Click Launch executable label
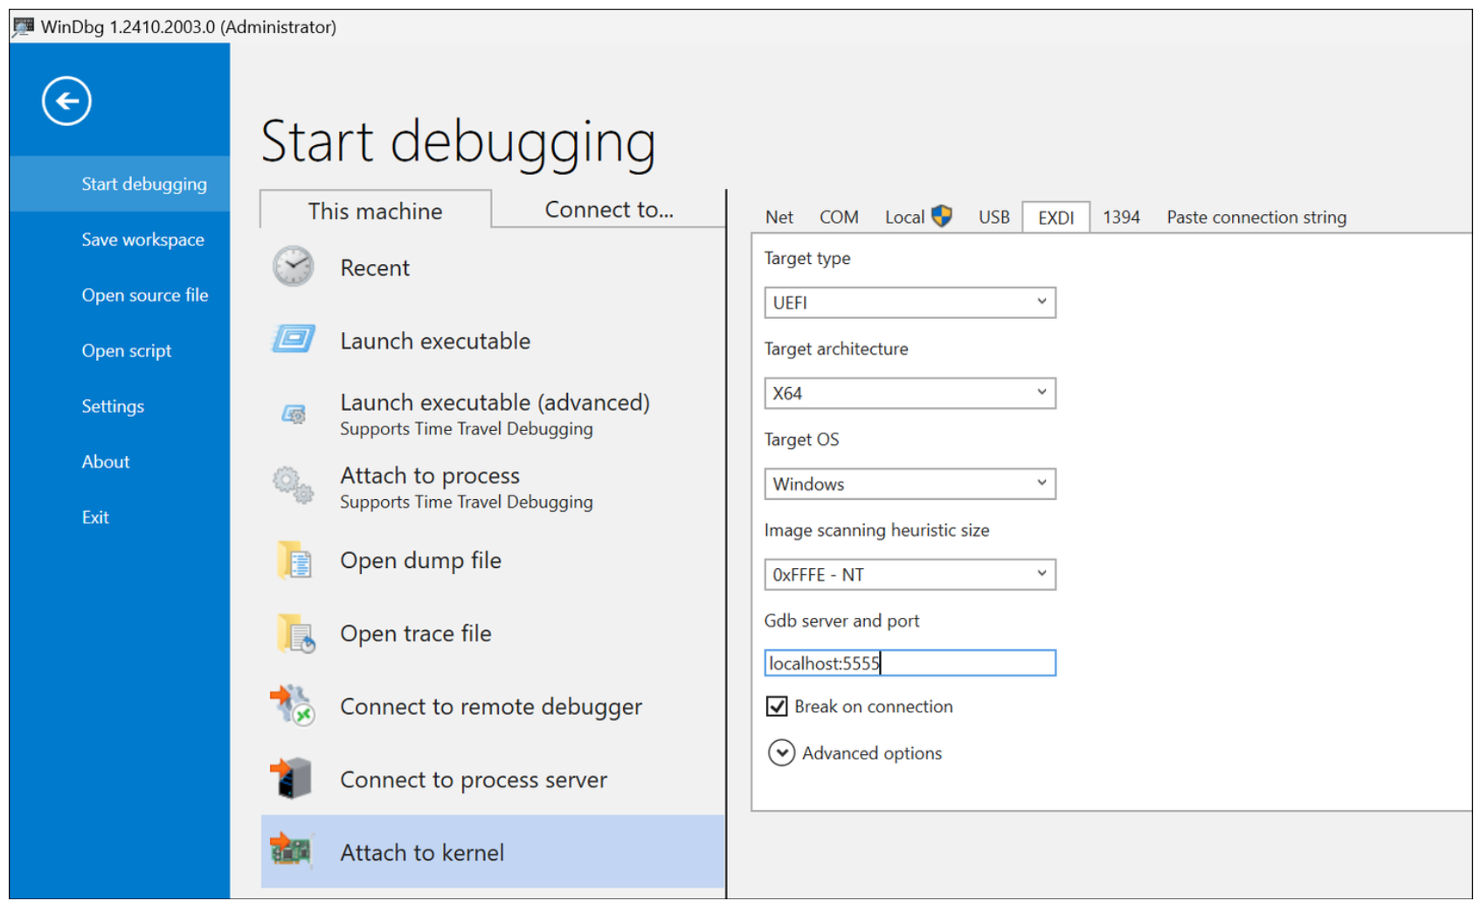The height and width of the screenshot is (908, 1481). click(435, 341)
